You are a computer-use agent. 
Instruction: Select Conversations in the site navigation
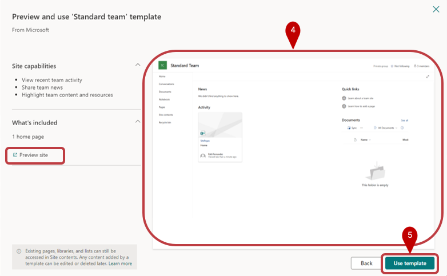166,84
